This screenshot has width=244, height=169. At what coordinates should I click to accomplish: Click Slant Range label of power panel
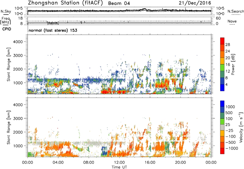click(x=9, y=64)
